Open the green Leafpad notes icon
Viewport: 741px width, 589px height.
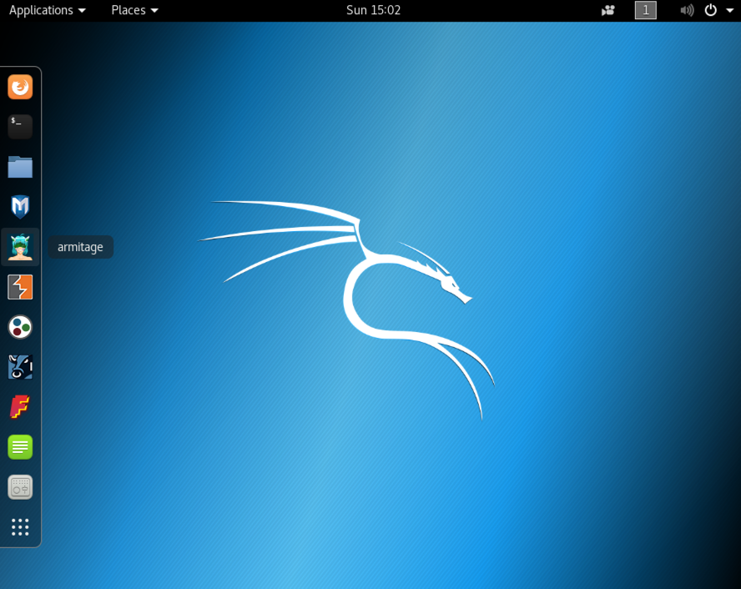[x=20, y=447]
